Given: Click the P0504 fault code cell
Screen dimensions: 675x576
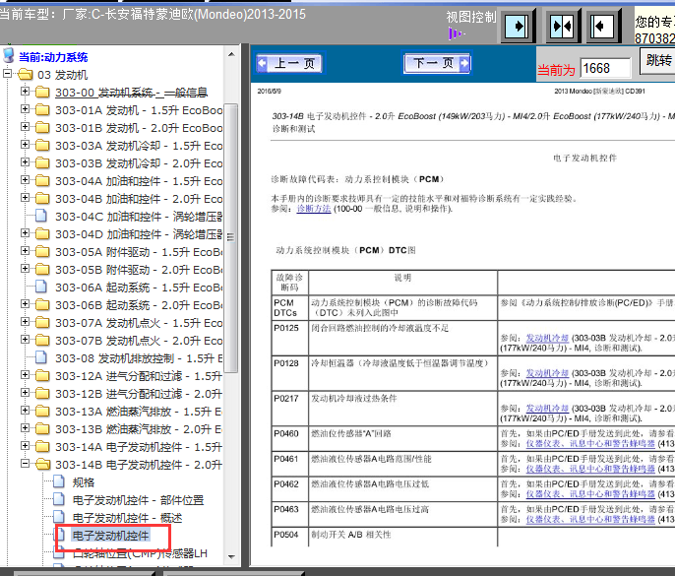Looking at the screenshot, I should [x=289, y=537].
